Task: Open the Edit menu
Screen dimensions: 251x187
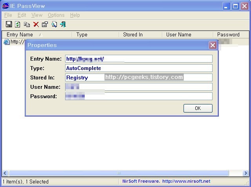Action: (x=22, y=15)
